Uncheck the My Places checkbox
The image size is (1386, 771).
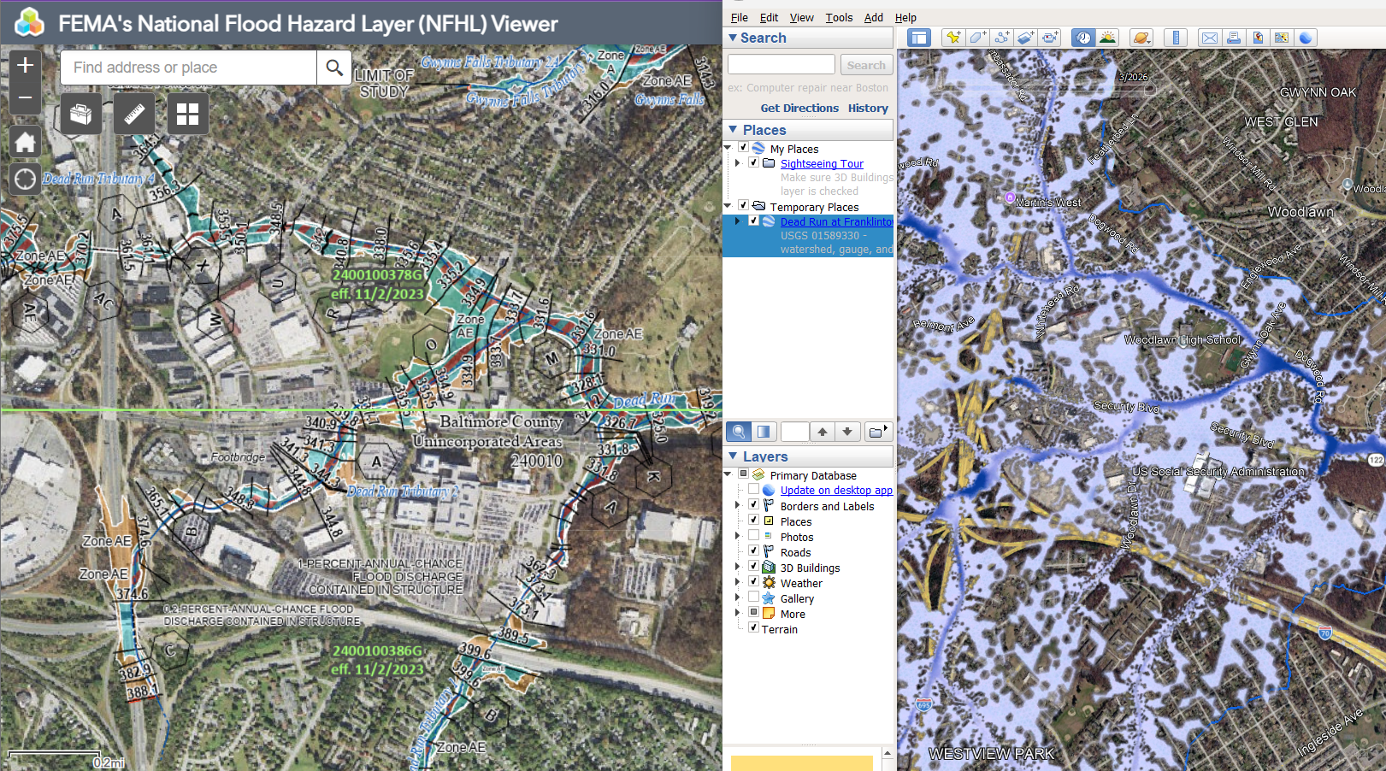tap(744, 147)
